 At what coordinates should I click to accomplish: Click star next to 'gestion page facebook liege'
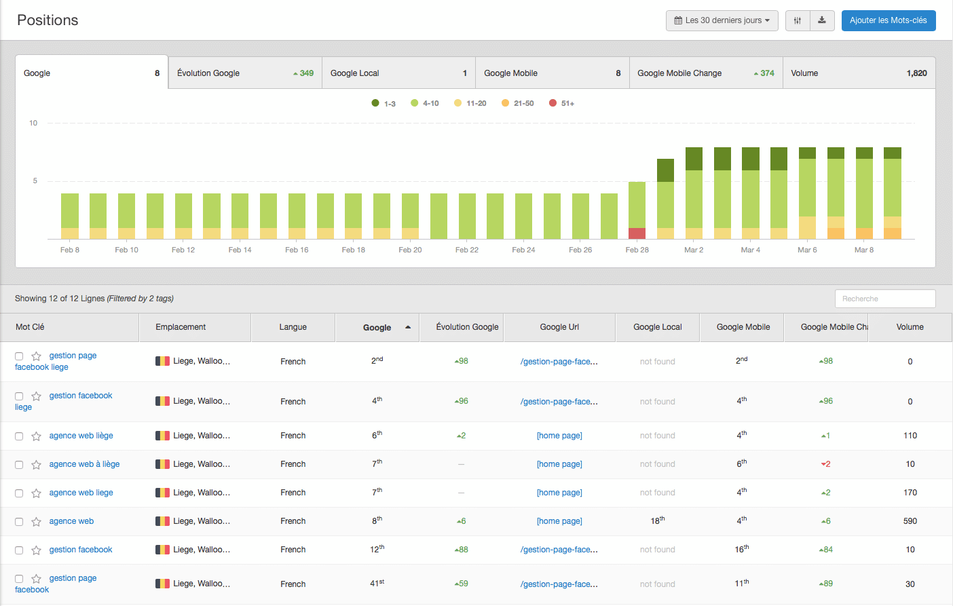(x=37, y=356)
